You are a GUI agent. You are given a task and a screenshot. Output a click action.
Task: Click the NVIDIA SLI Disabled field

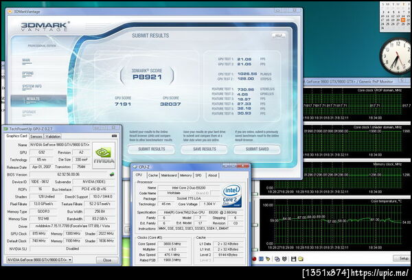pos(73,248)
